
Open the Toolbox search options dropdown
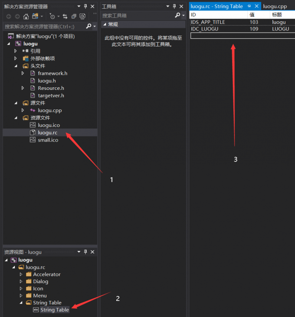point(184,15)
